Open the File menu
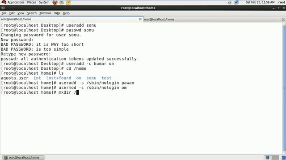The height and width of the screenshot is (160, 286). point(4,13)
